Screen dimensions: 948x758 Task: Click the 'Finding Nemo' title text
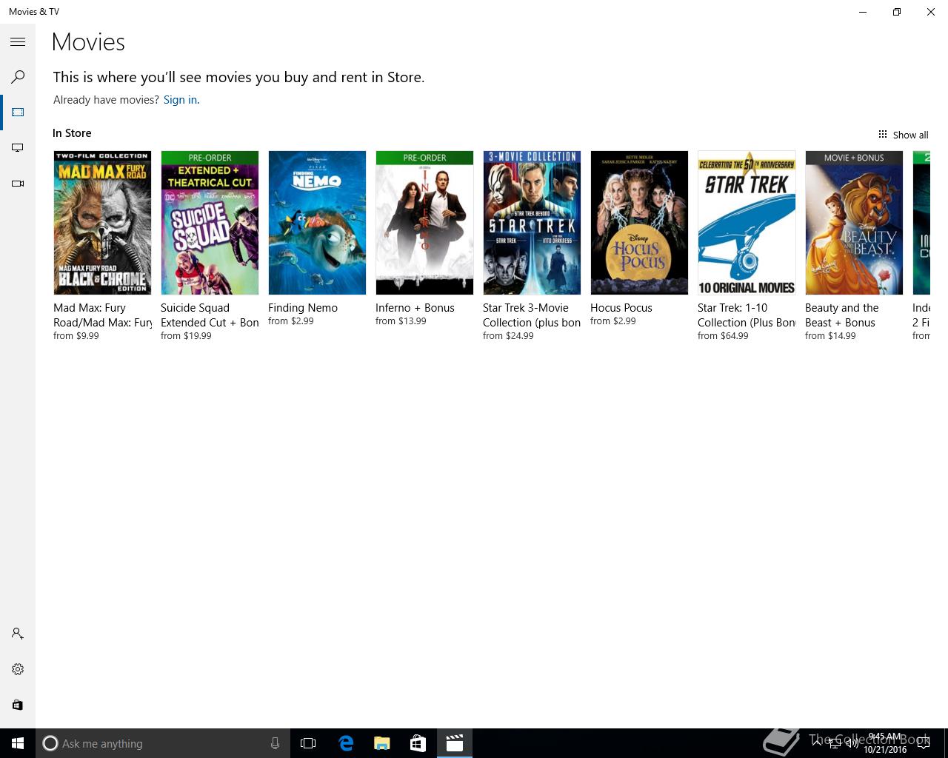pyautogui.click(x=303, y=308)
